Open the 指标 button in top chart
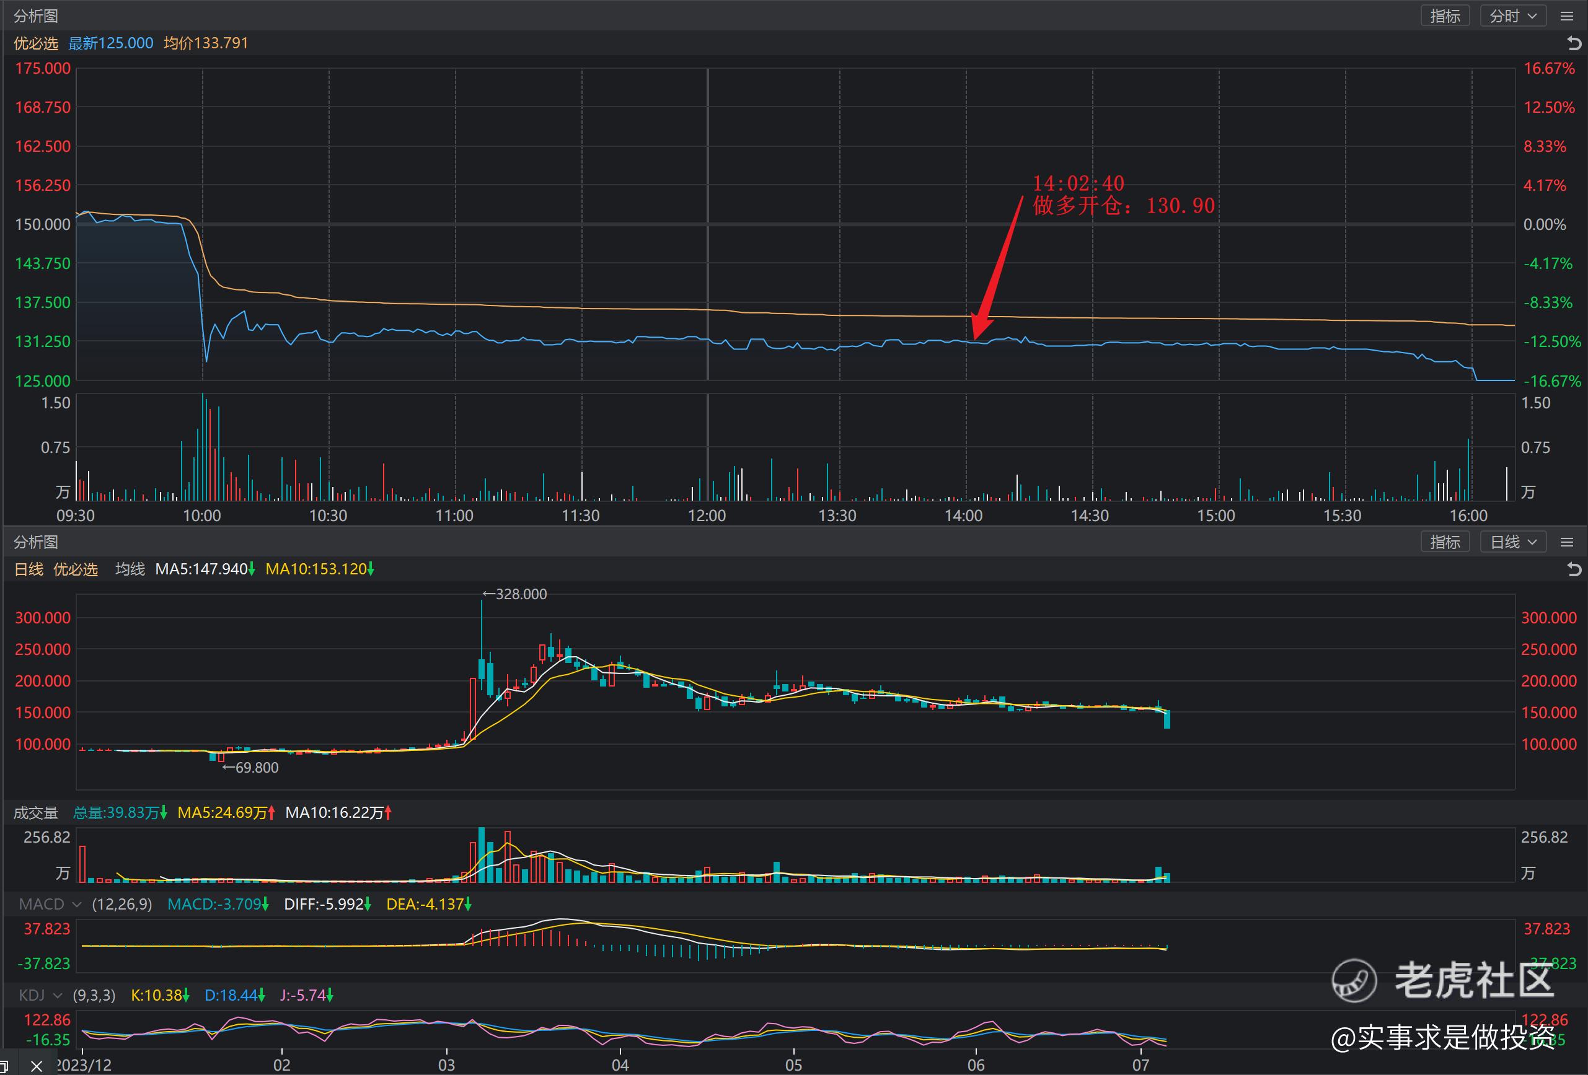Viewport: 1588px width, 1075px height. [x=1444, y=16]
